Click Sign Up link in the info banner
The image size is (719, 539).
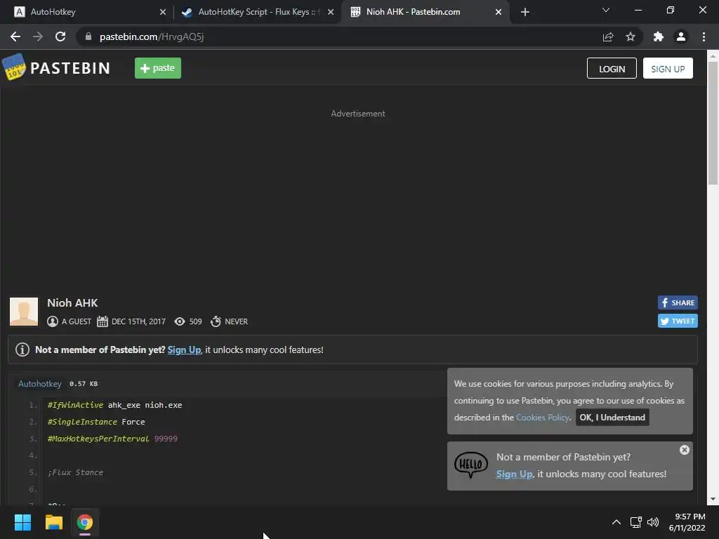coord(185,350)
